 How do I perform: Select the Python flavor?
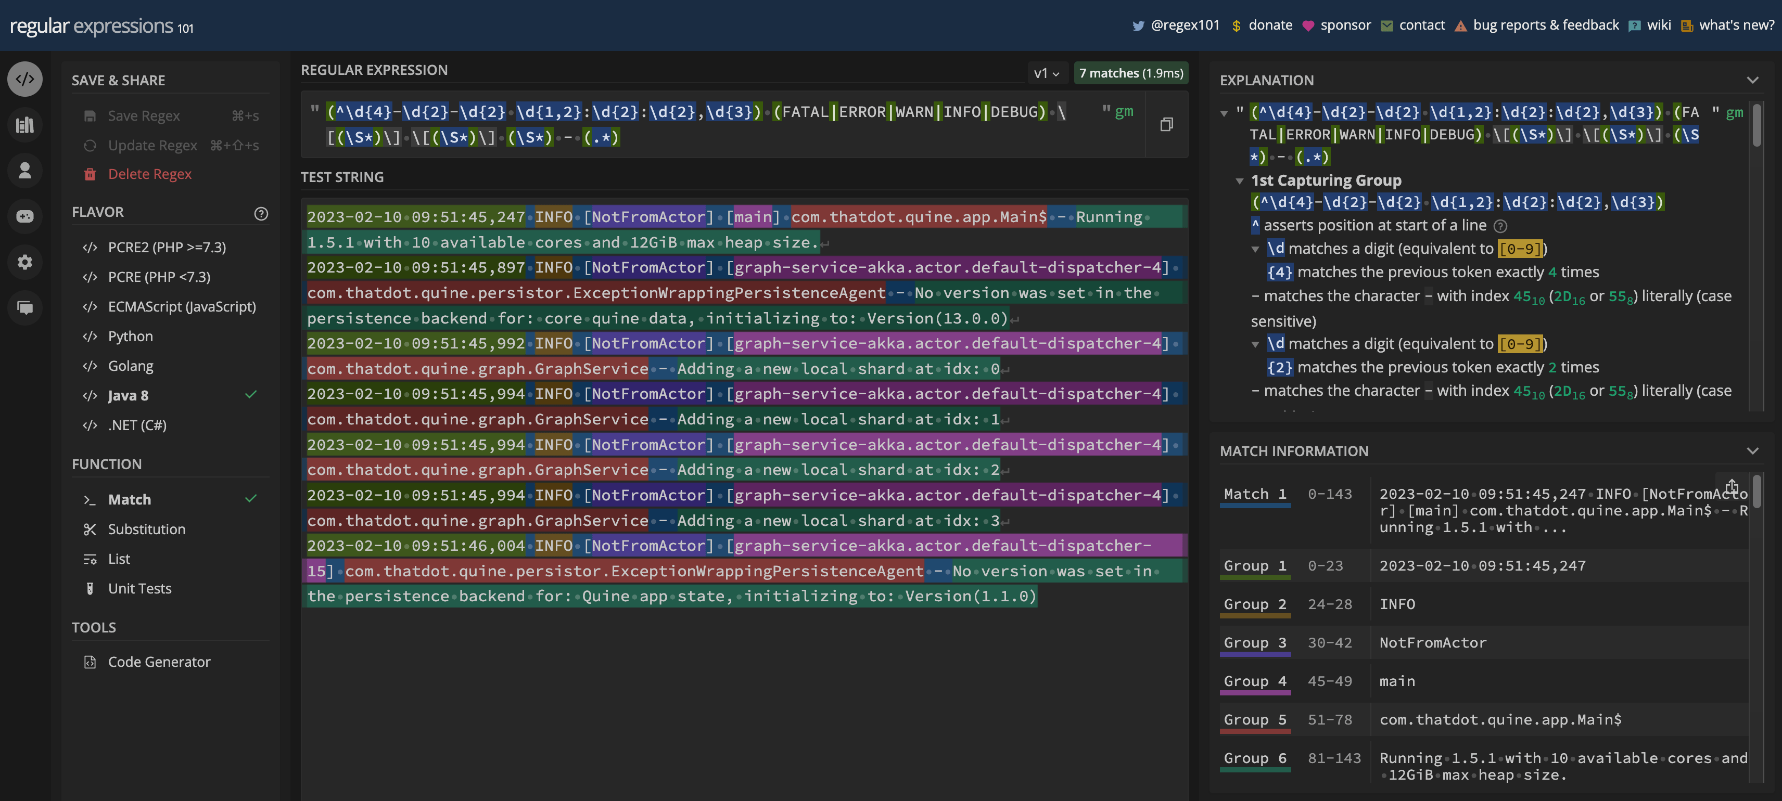(x=130, y=337)
